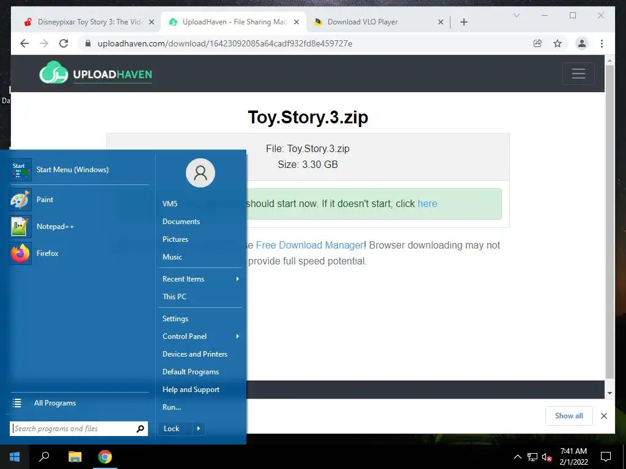626x469 pixels.
Task: Open Documents from the start menu
Action: (x=181, y=221)
